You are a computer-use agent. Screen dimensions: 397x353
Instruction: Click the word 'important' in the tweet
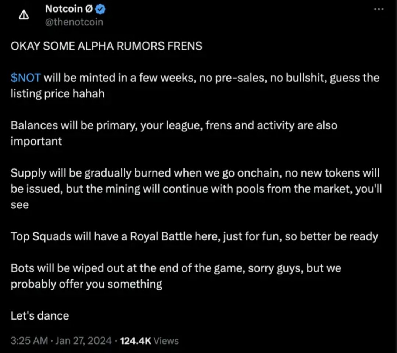pyautogui.click(x=36, y=141)
